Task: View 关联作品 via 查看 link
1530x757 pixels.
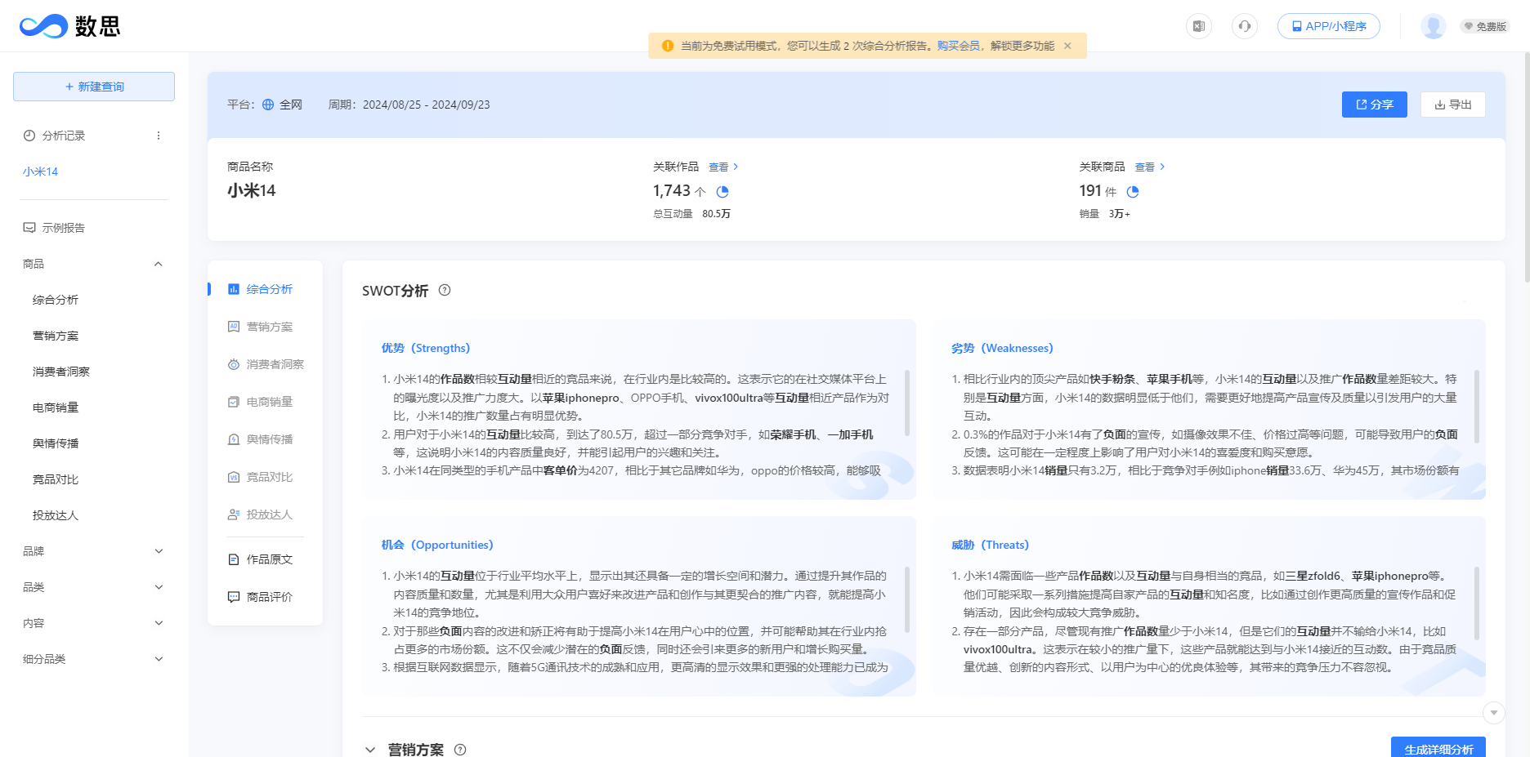Action: point(723,167)
